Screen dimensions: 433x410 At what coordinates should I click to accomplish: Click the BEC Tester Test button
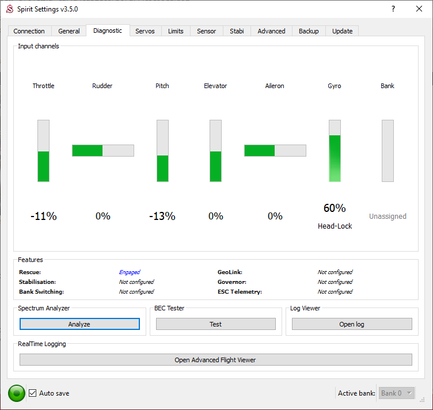[215, 324]
